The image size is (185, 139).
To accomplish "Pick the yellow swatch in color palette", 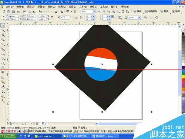I will click(183, 77).
